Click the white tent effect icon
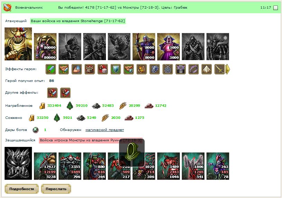This screenshot has height=198, width=282. click(x=207, y=69)
